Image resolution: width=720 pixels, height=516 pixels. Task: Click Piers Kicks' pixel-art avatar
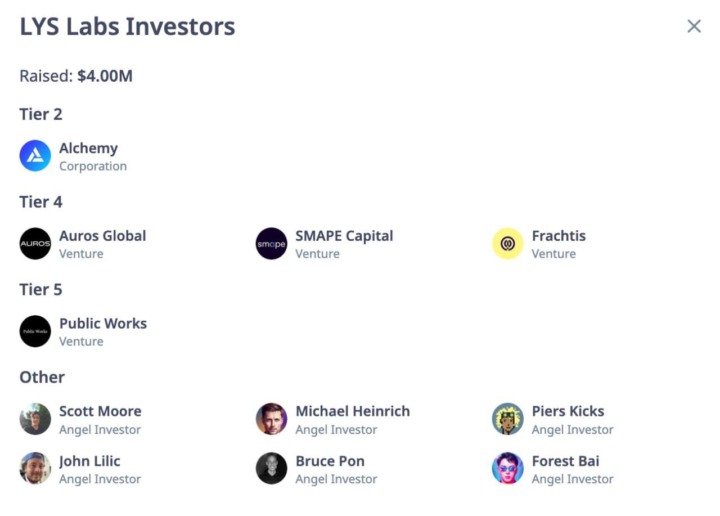point(508,419)
